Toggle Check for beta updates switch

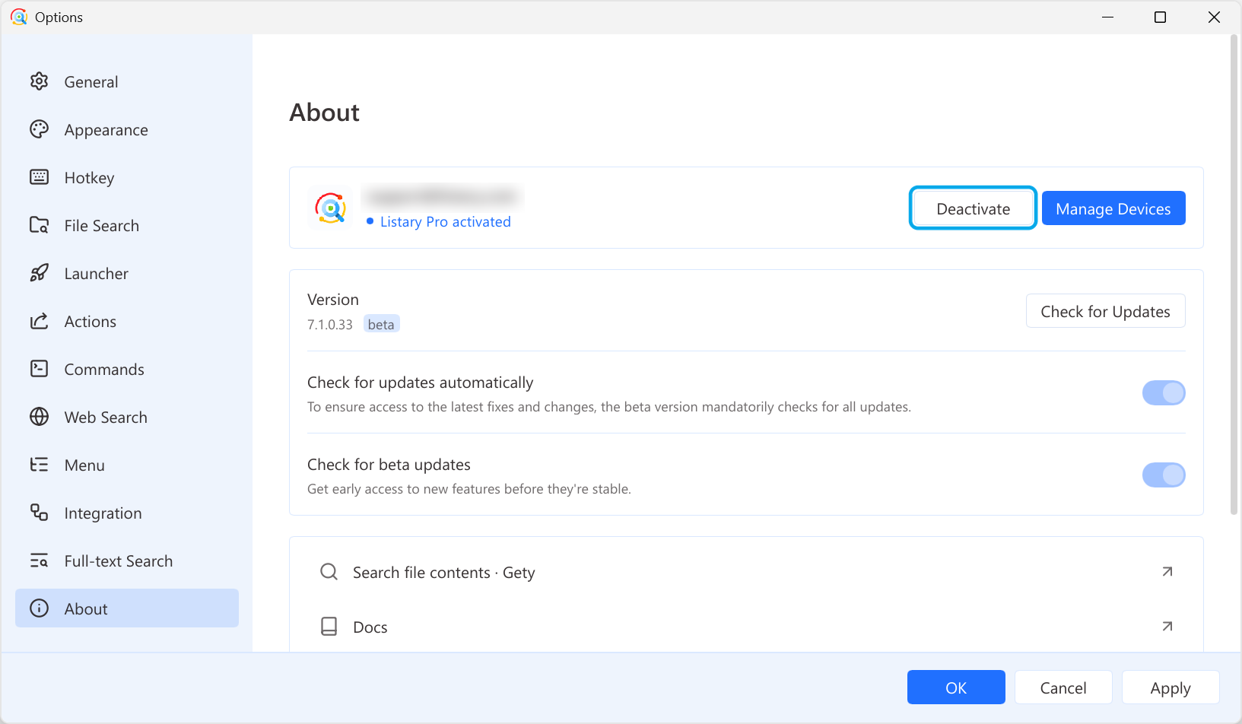(x=1164, y=475)
